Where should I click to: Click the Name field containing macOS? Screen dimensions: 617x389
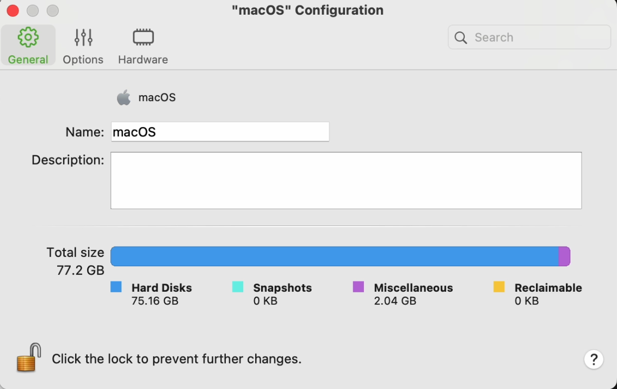pyautogui.click(x=220, y=131)
